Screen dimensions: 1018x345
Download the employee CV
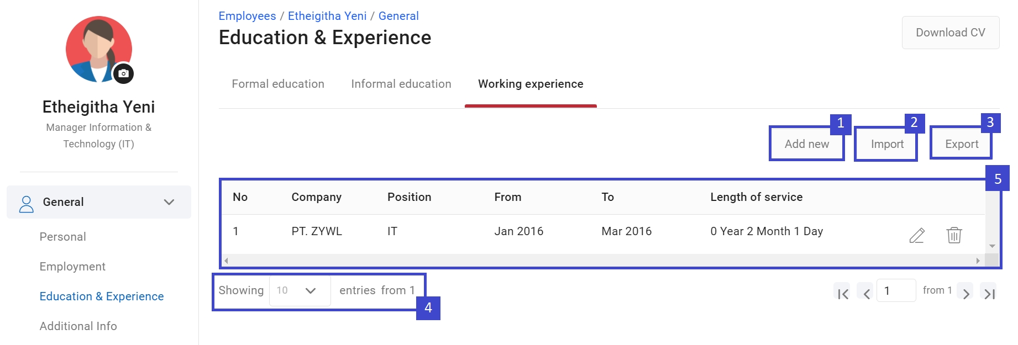pos(950,33)
